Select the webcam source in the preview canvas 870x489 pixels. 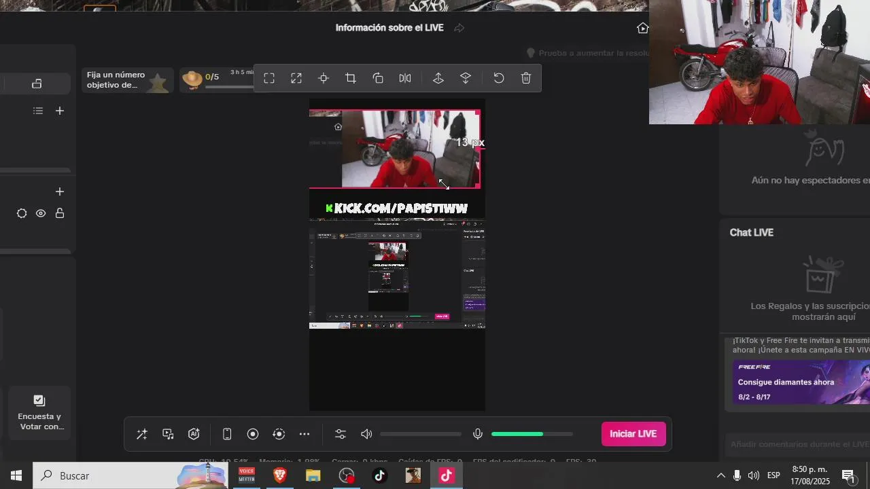[394, 148]
